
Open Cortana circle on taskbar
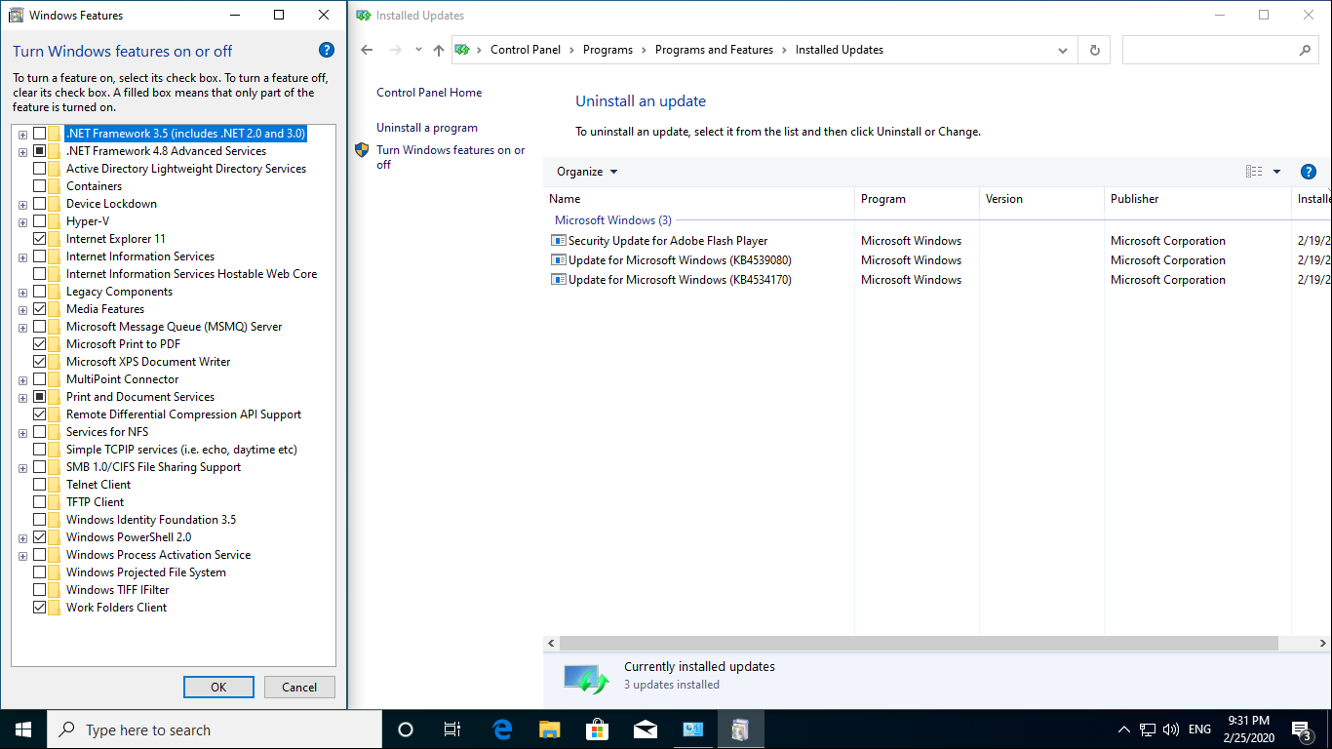point(406,729)
